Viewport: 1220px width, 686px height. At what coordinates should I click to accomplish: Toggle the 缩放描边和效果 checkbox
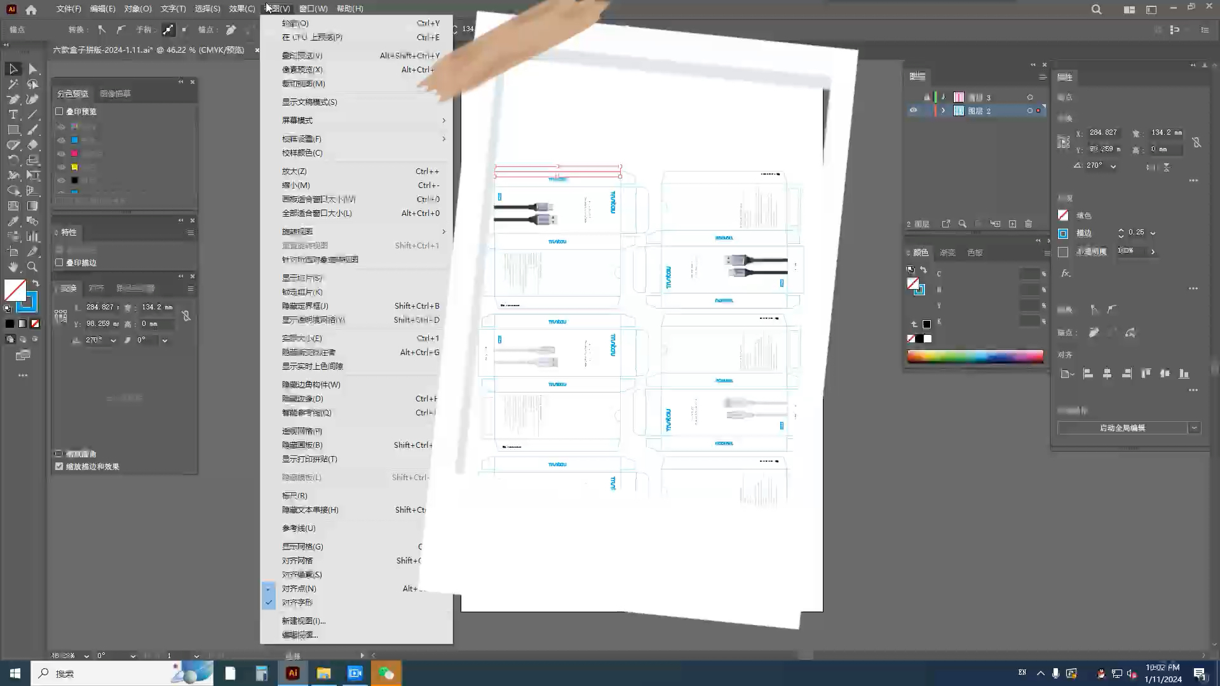(60, 466)
